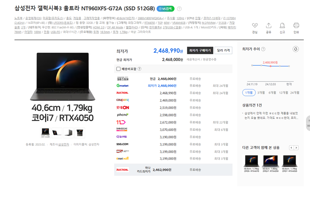Open the 2880x1800(WQXGA+) resolution link
This screenshot has width=310, height=198.
(151, 18)
